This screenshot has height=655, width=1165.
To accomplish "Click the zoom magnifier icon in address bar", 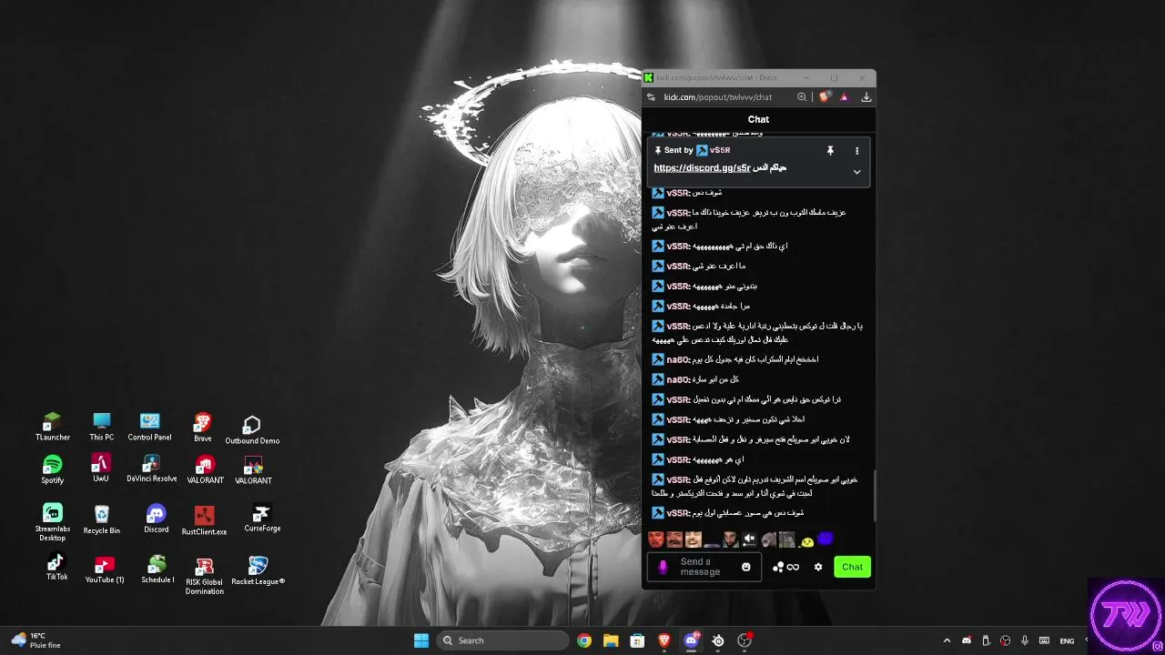I will (802, 96).
